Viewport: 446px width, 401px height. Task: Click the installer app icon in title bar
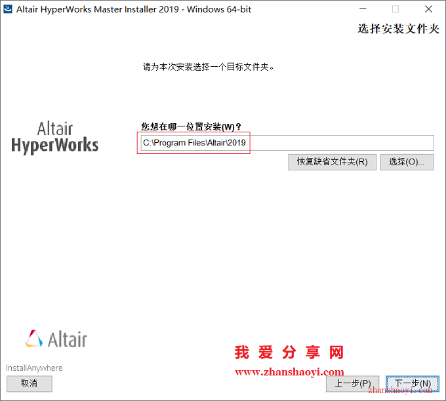tap(7, 9)
